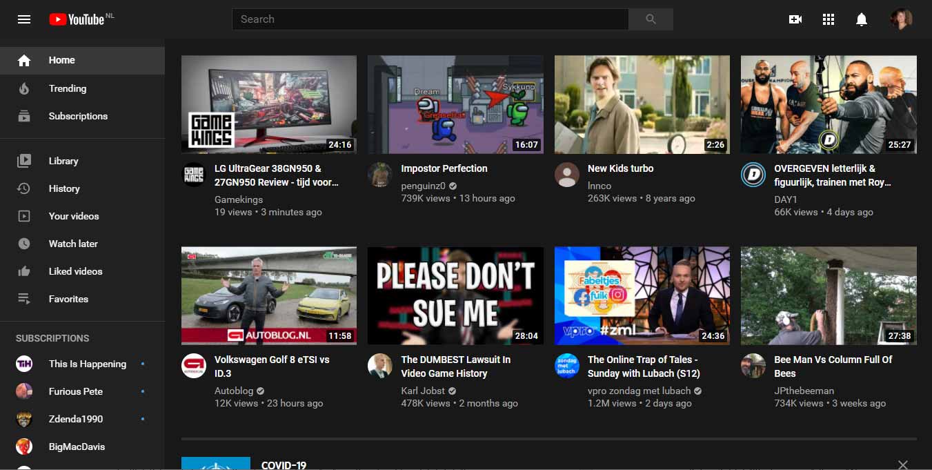The height and width of the screenshot is (470, 932).
Task: Open the Autoblog channel avatar
Action: (194, 366)
